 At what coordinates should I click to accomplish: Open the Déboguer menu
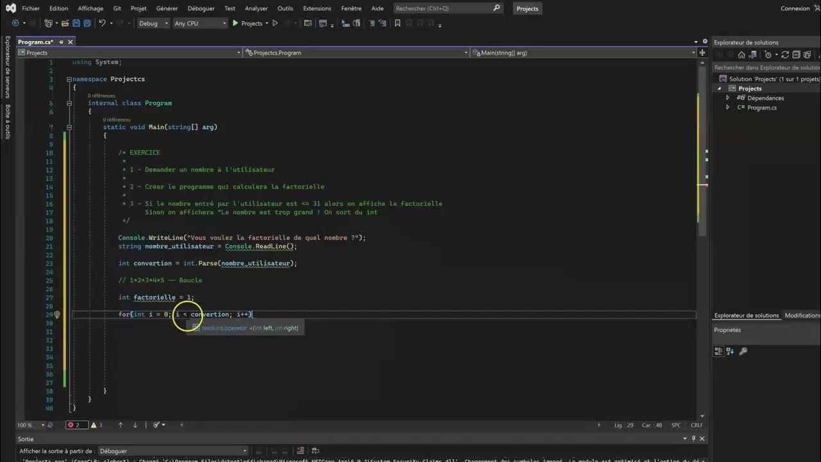[201, 8]
